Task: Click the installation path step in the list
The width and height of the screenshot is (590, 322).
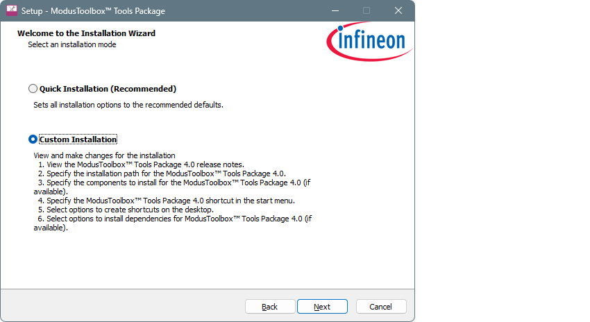Action: [162, 173]
